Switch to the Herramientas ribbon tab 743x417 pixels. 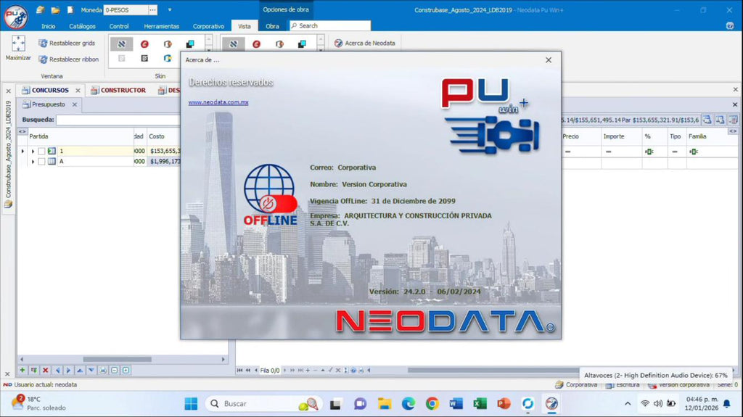(162, 26)
